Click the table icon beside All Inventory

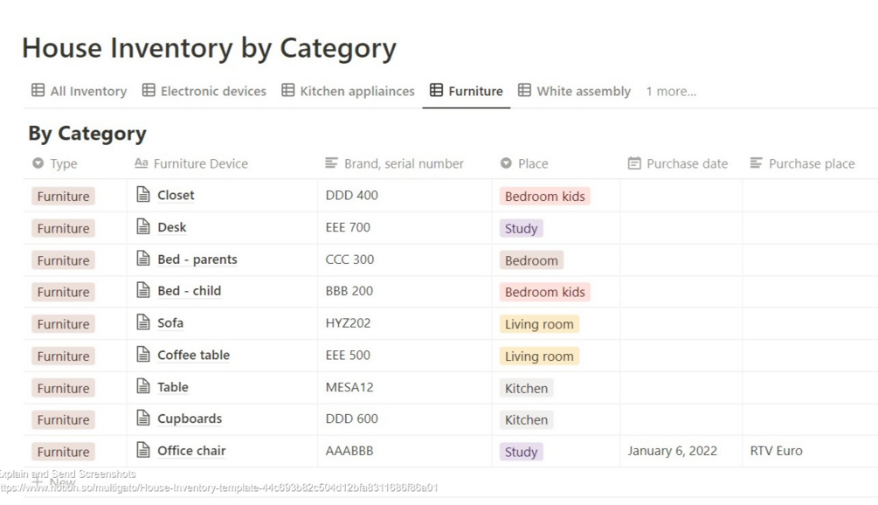[38, 90]
